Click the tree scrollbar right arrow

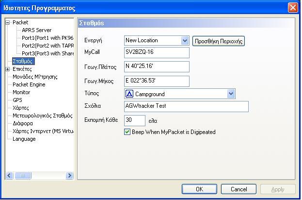pyautogui.click(x=69, y=176)
